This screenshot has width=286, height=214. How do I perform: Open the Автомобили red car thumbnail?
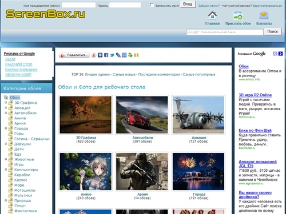pyautogui.click(x=142, y=115)
